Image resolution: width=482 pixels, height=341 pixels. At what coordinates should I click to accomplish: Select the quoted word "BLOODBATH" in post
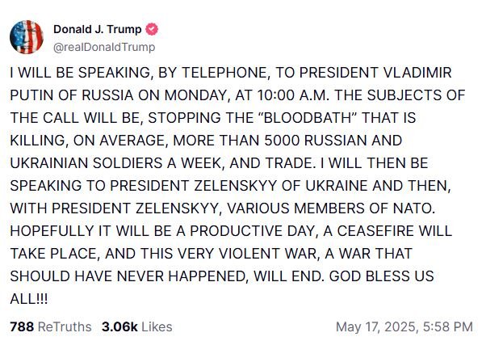coord(308,118)
